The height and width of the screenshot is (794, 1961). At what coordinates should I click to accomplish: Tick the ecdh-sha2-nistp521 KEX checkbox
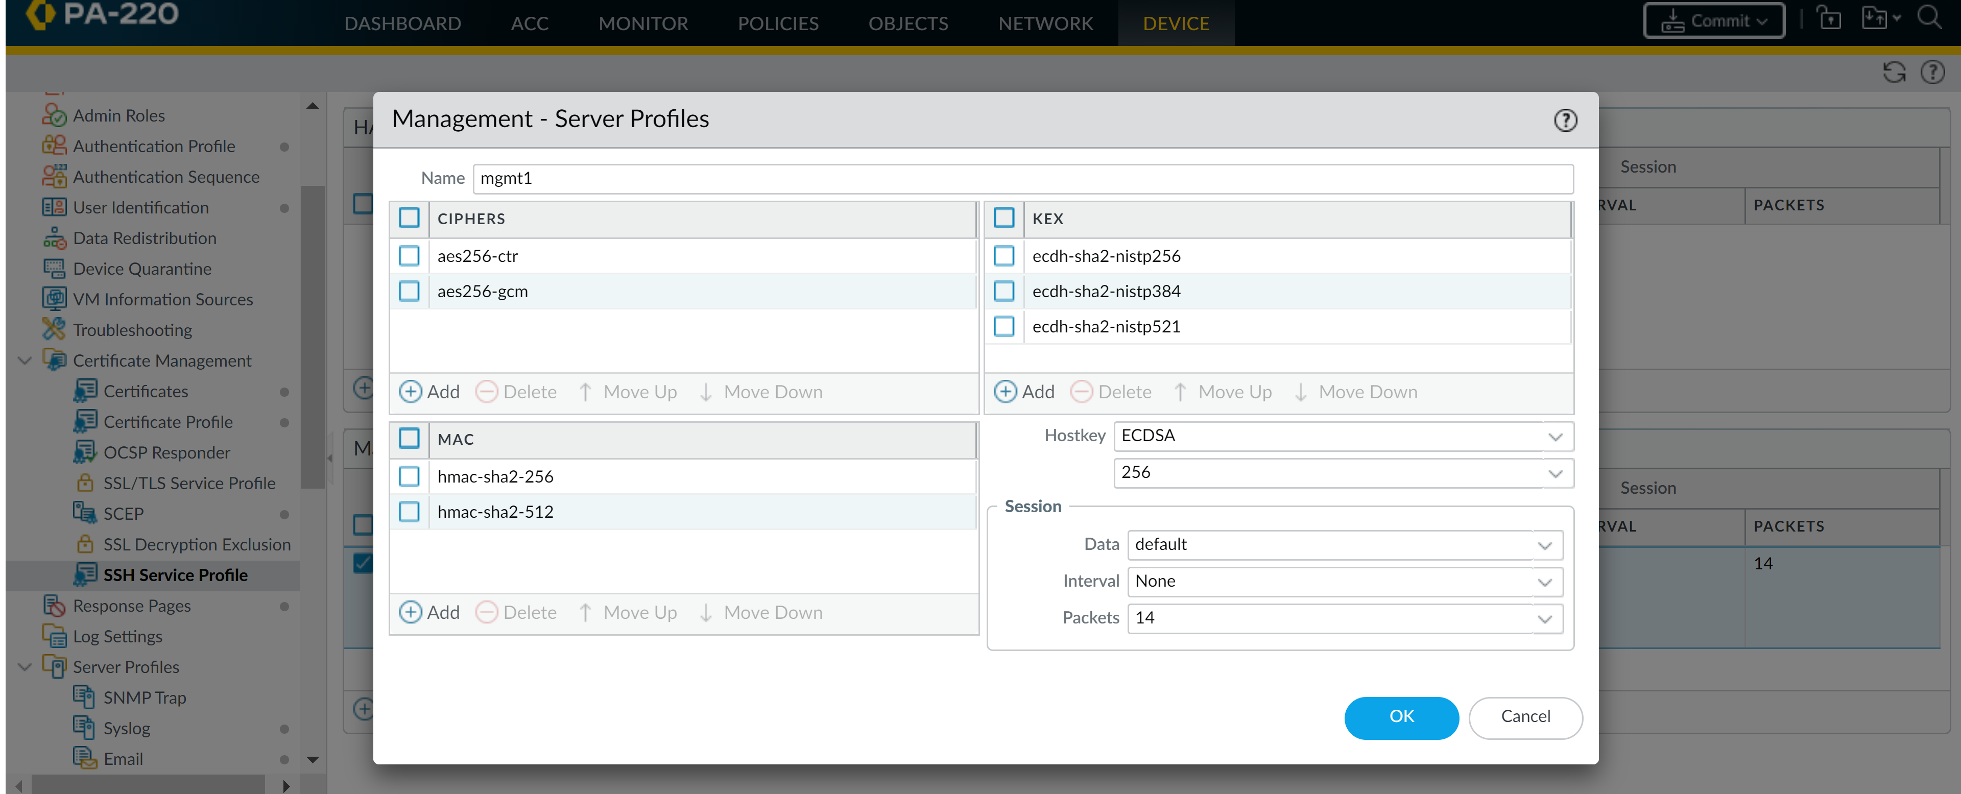click(1004, 327)
